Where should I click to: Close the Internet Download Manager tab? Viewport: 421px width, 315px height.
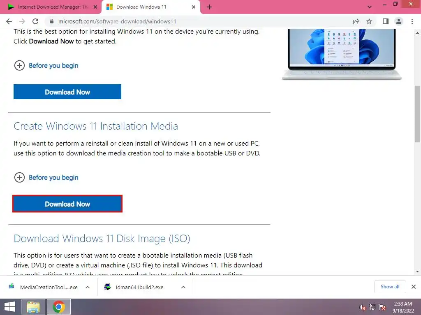coord(95,7)
